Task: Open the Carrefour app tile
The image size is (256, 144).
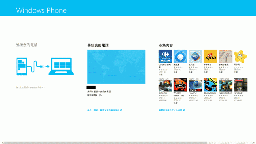Action: (x=165, y=56)
